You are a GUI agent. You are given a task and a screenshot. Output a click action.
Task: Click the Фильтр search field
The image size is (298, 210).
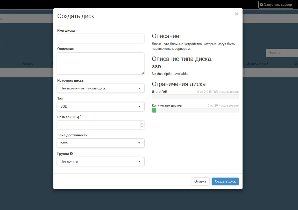[282, 53]
